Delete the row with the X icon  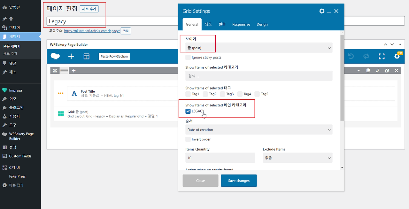[397, 71]
